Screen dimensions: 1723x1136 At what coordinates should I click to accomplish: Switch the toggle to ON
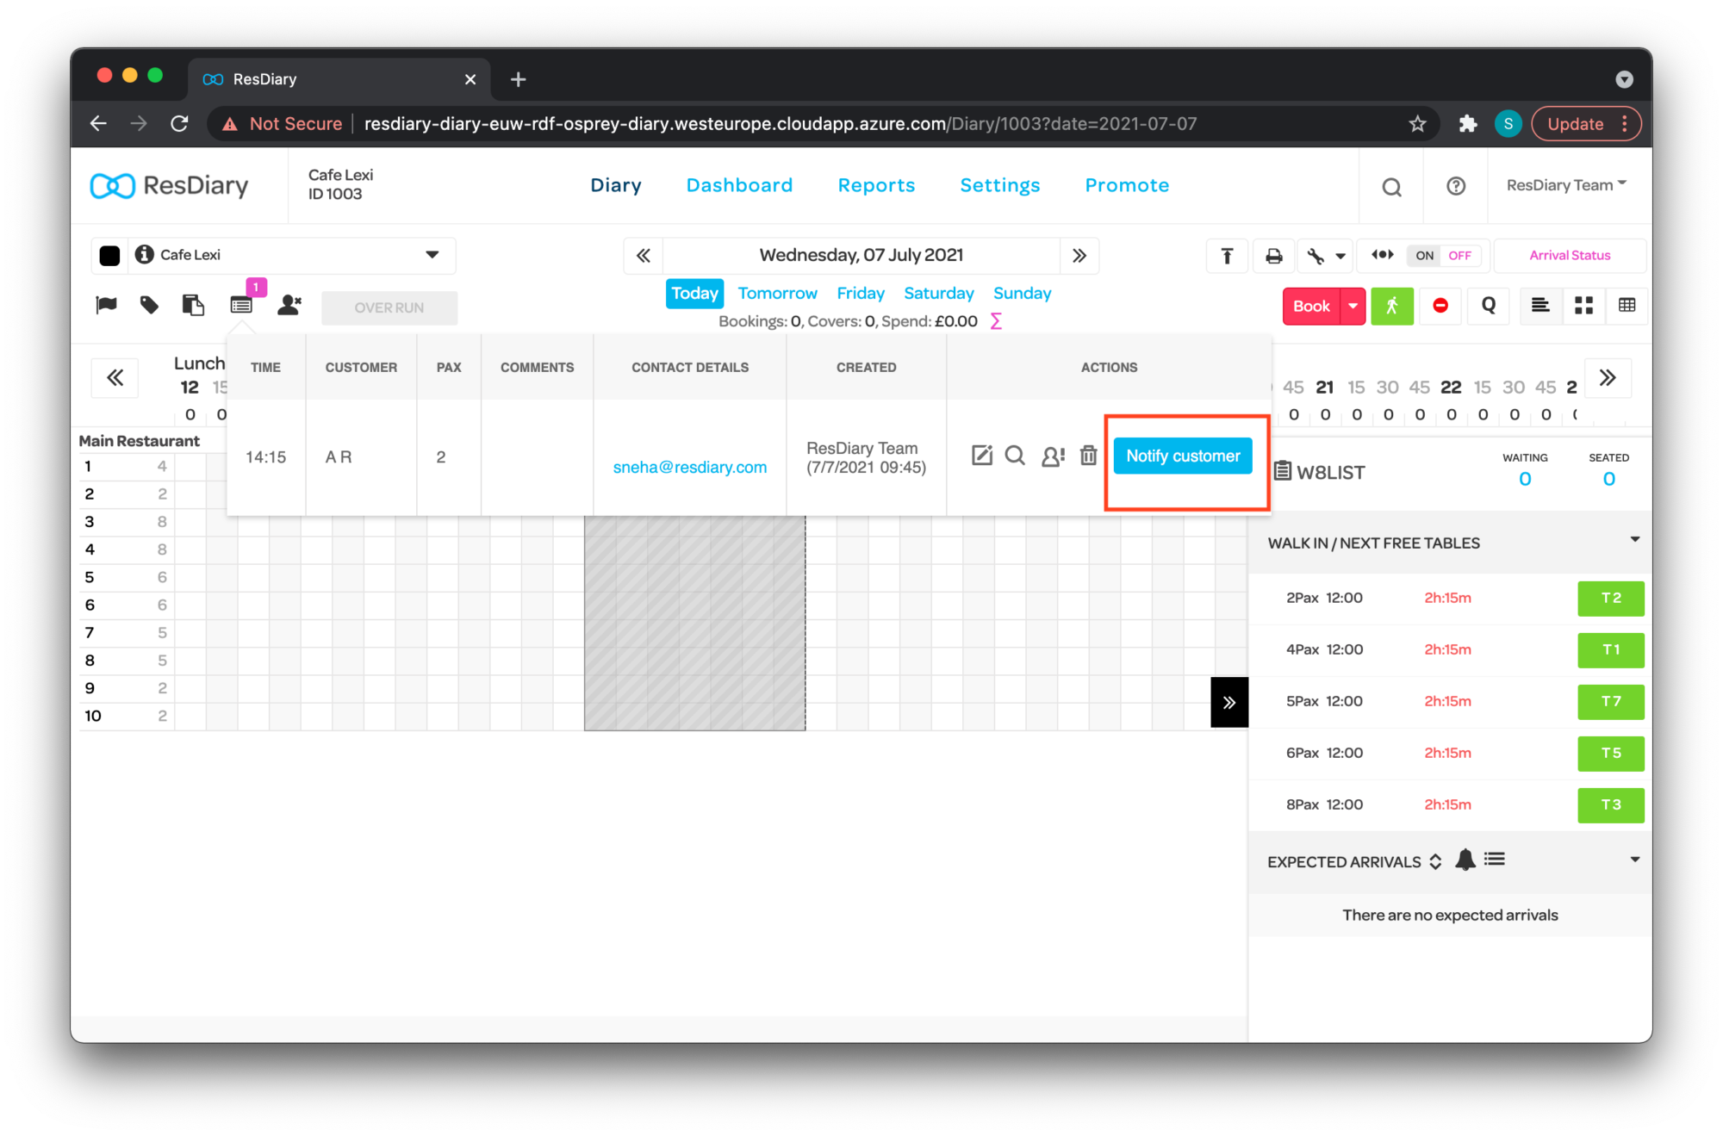(x=1425, y=256)
